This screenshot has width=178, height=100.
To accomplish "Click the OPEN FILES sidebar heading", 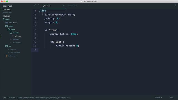I will pos(8,6).
